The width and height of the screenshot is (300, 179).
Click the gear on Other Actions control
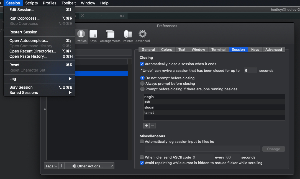click(x=74, y=166)
